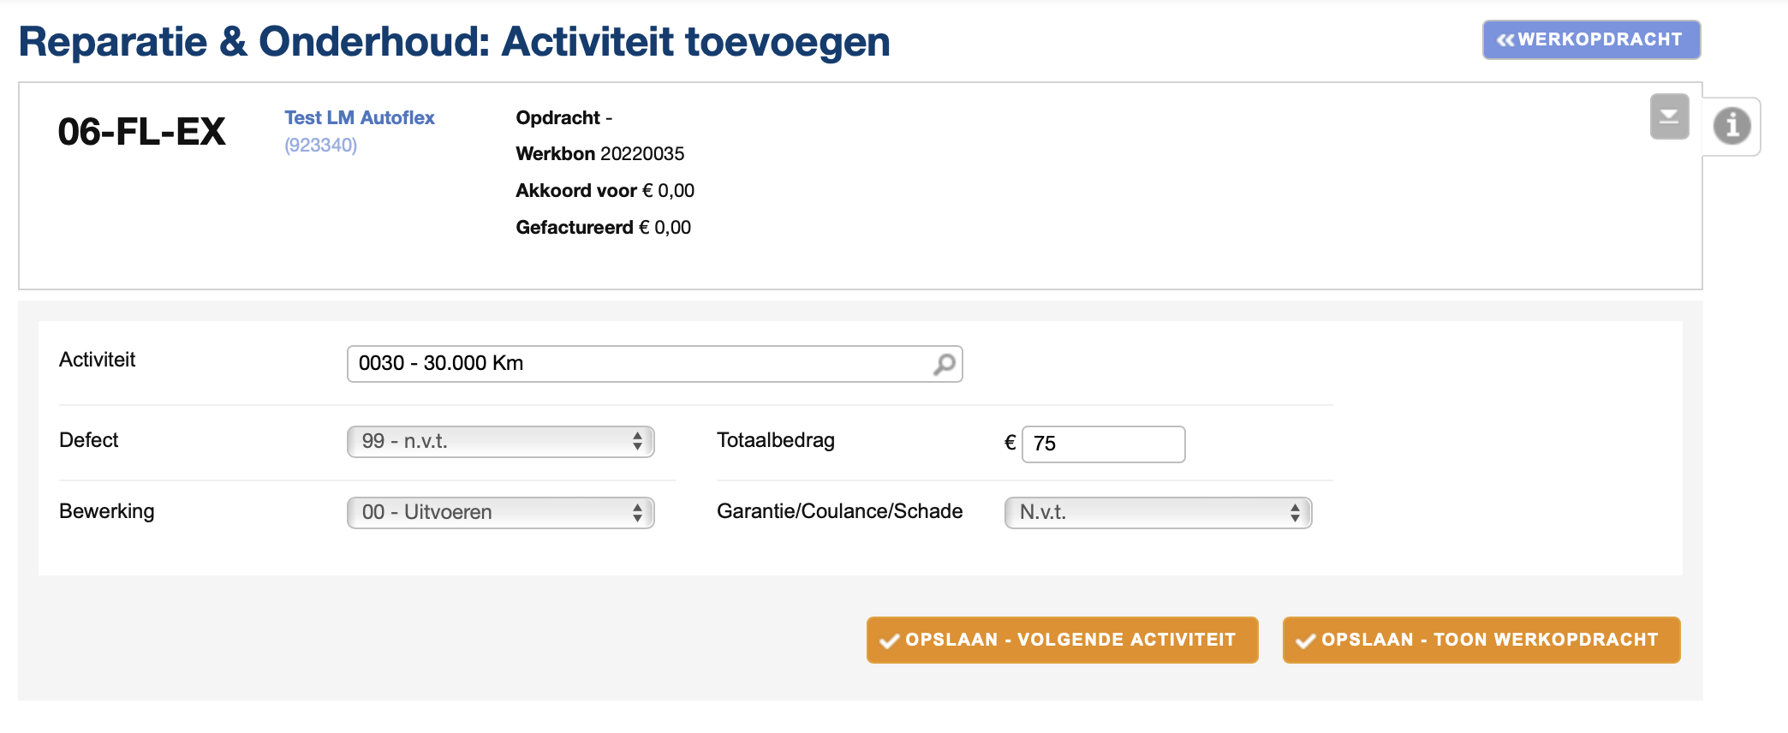The image size is (1788, 733).
Task: Click the Opdracht label
Action: (558, 118)
